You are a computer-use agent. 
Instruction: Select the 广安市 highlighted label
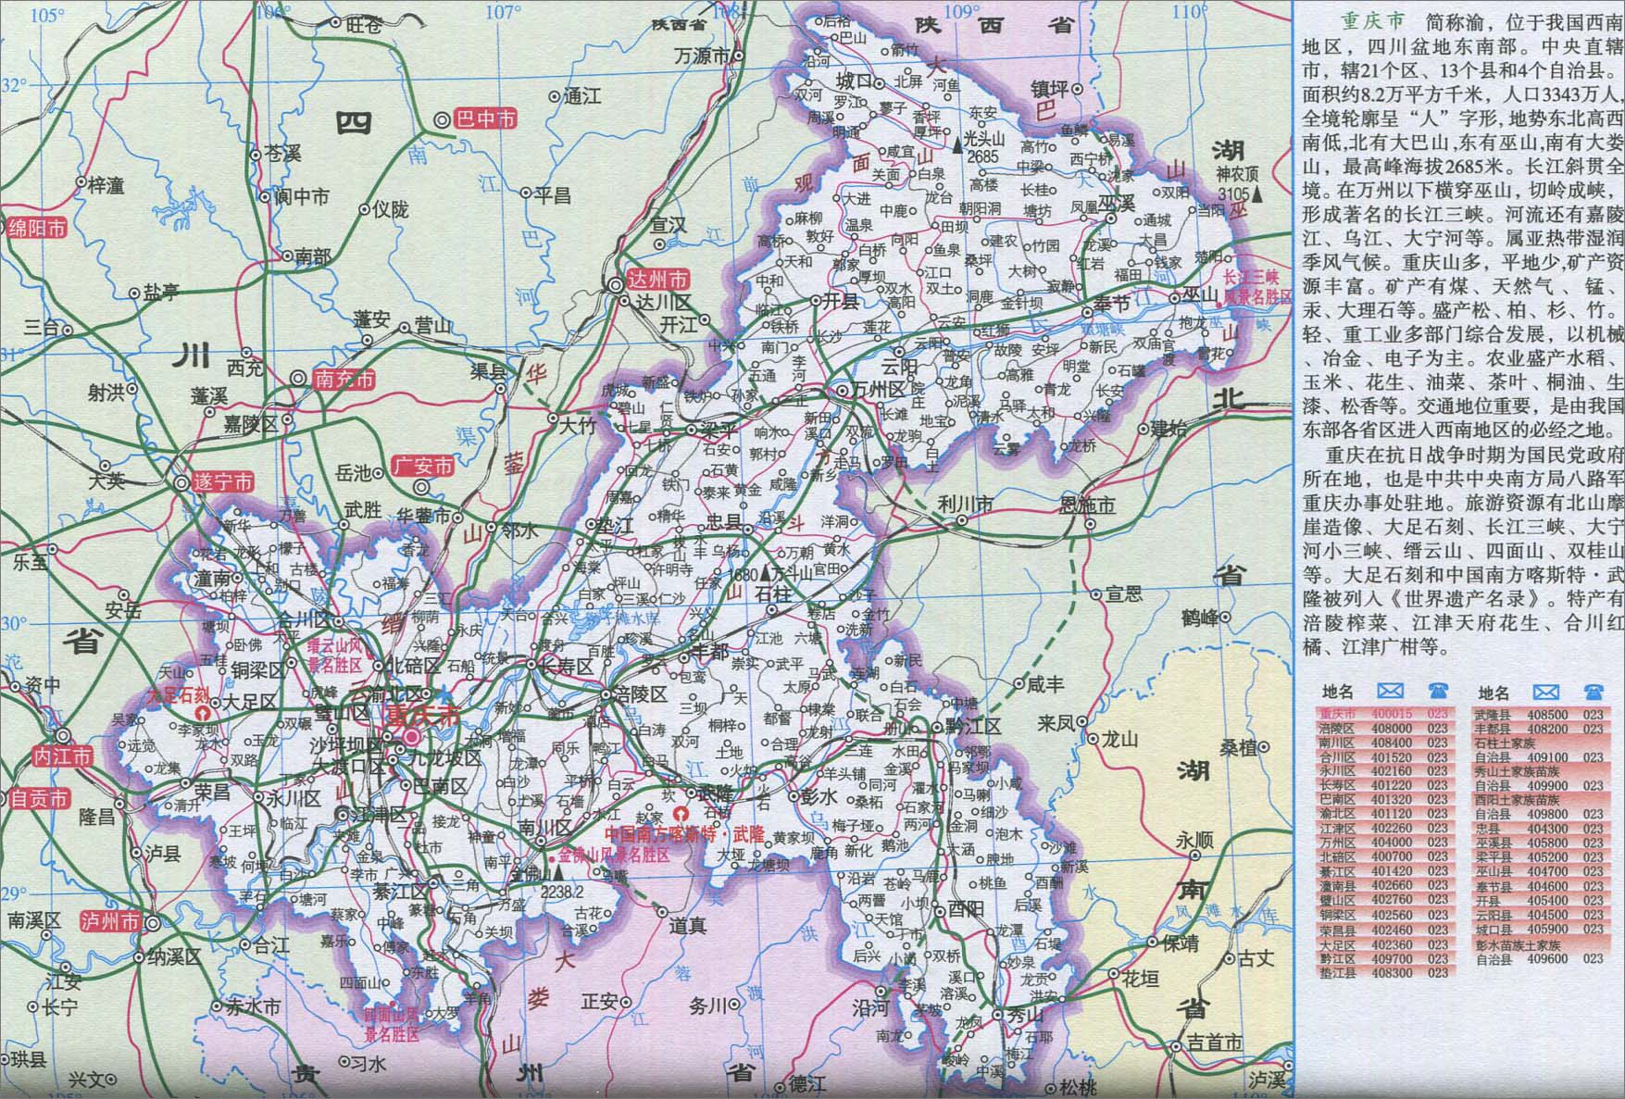(425, 466)
